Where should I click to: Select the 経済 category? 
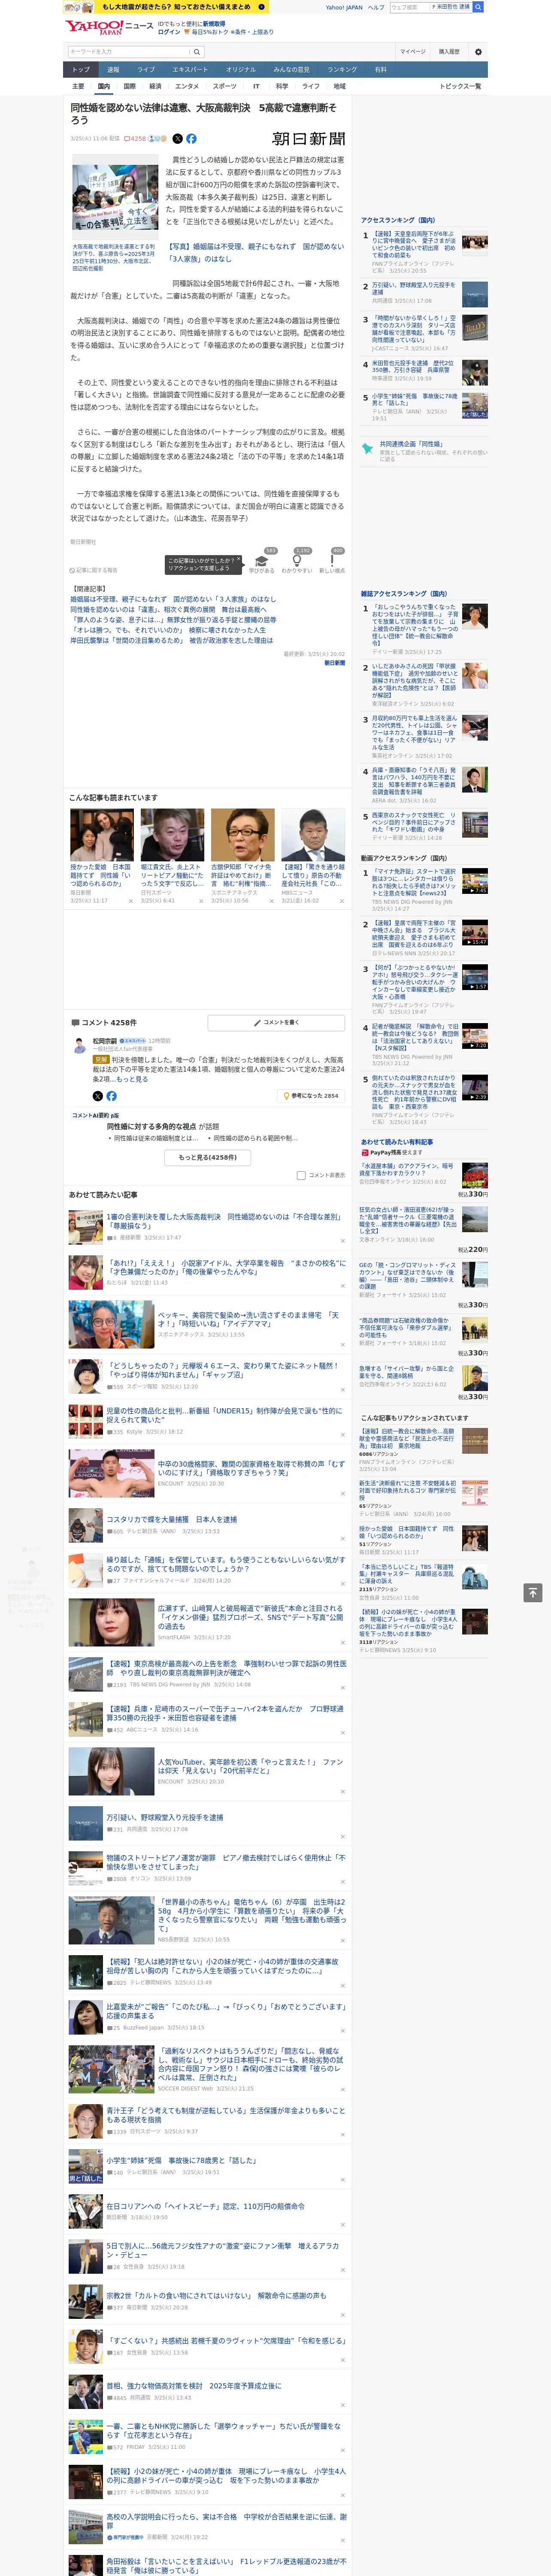pyautogui.click(x=155, y=86)
